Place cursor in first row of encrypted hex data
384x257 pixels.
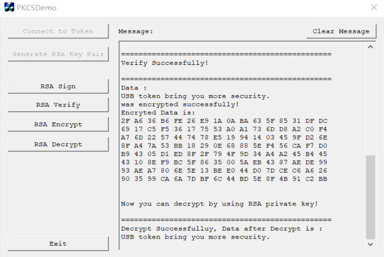[224, 121]
